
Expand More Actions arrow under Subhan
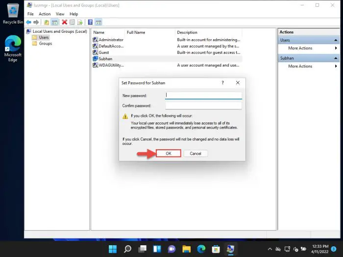point(336,66)
